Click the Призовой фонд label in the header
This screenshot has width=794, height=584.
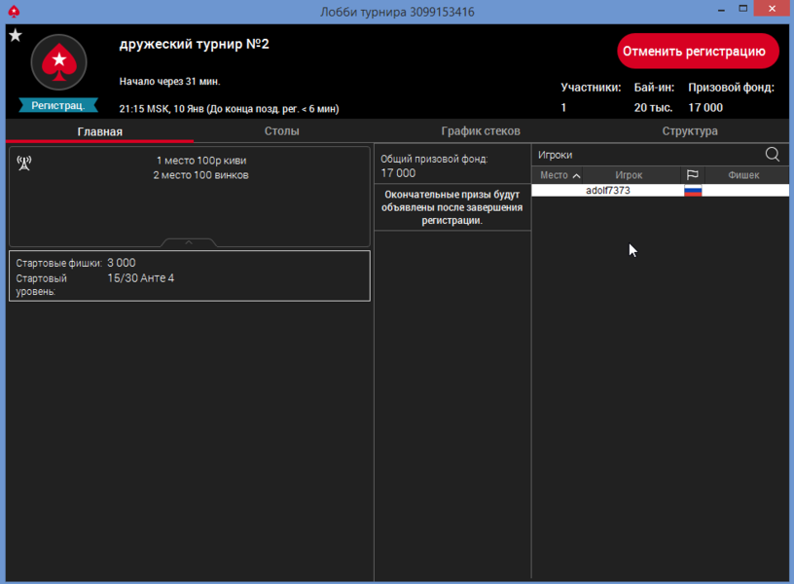coord(731,88)
